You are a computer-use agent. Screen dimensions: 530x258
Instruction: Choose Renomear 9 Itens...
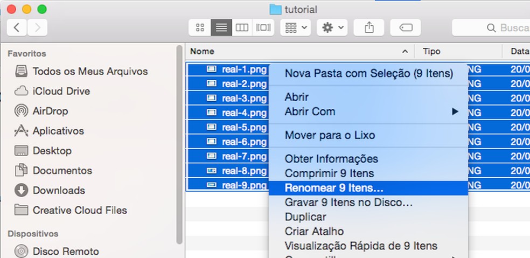pos(368,188)
